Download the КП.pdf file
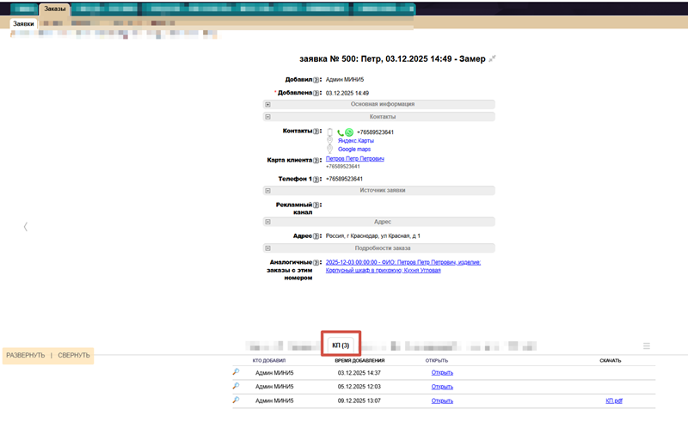This screenshot has height=422, width=688. 613,401
